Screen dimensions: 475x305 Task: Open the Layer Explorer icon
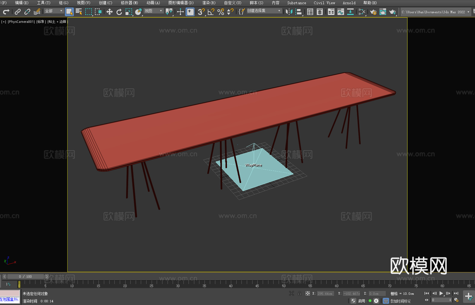320,12
